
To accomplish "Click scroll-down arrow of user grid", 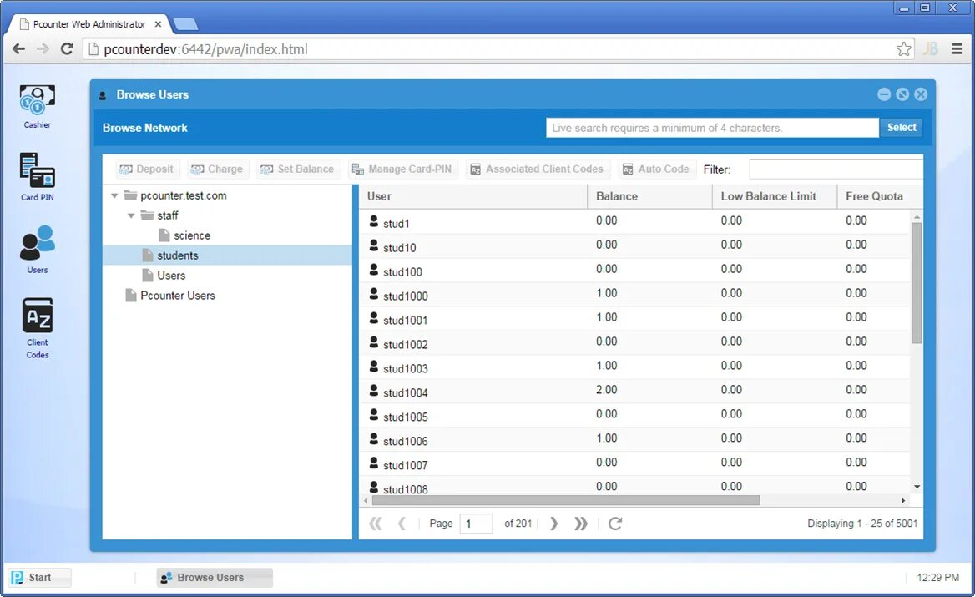I will click(x=917, y=487).
